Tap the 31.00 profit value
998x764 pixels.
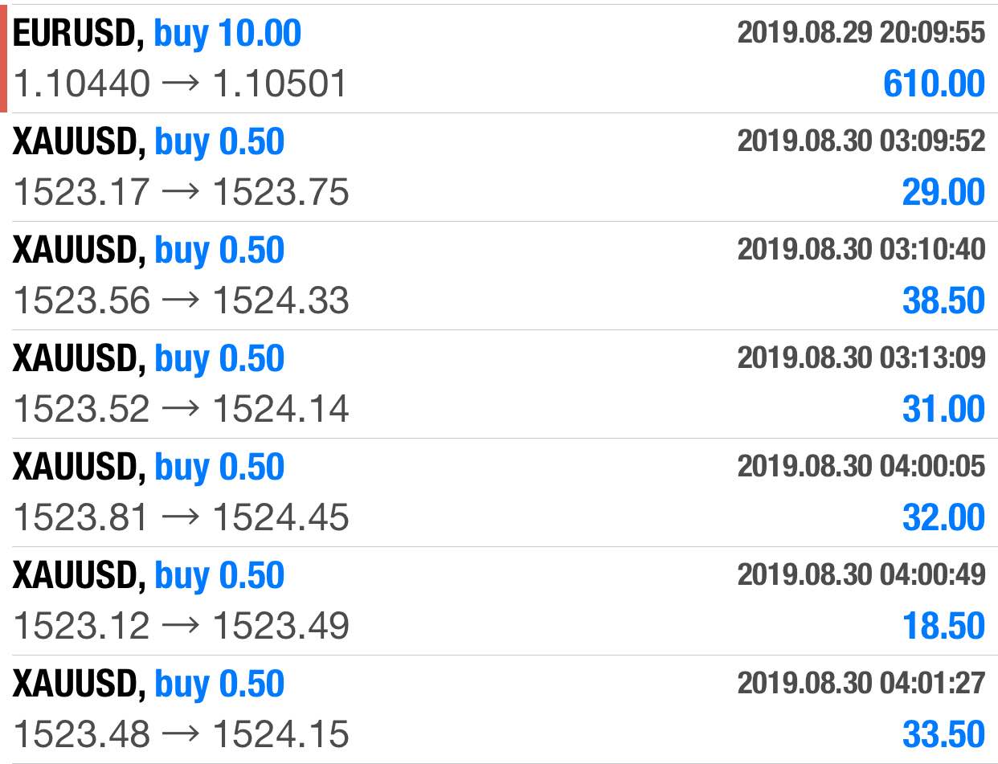click(x=943, y=410)
